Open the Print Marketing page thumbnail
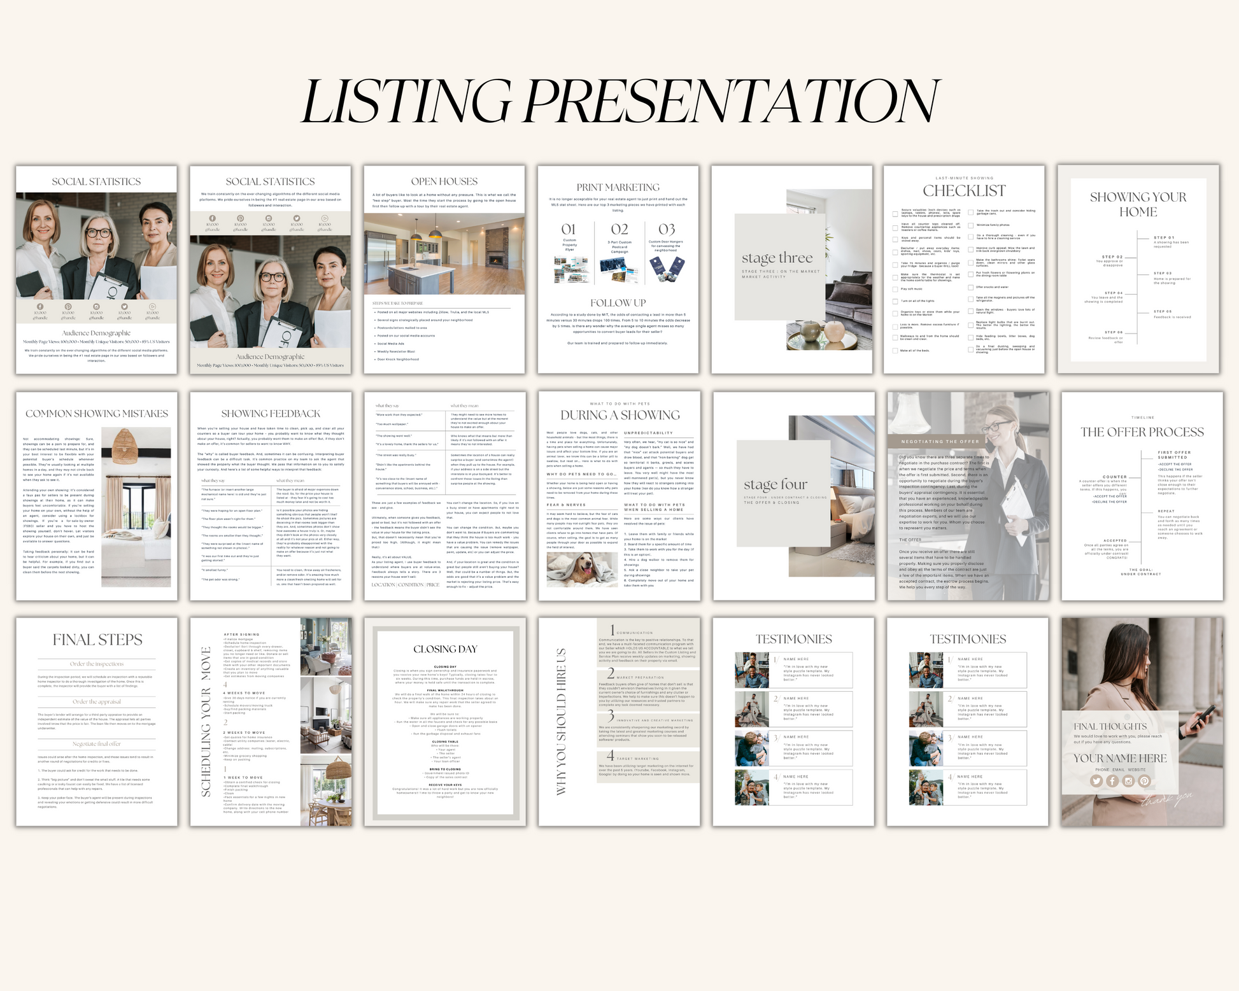The image size is (1239, 991). click(x=618, y=269)
